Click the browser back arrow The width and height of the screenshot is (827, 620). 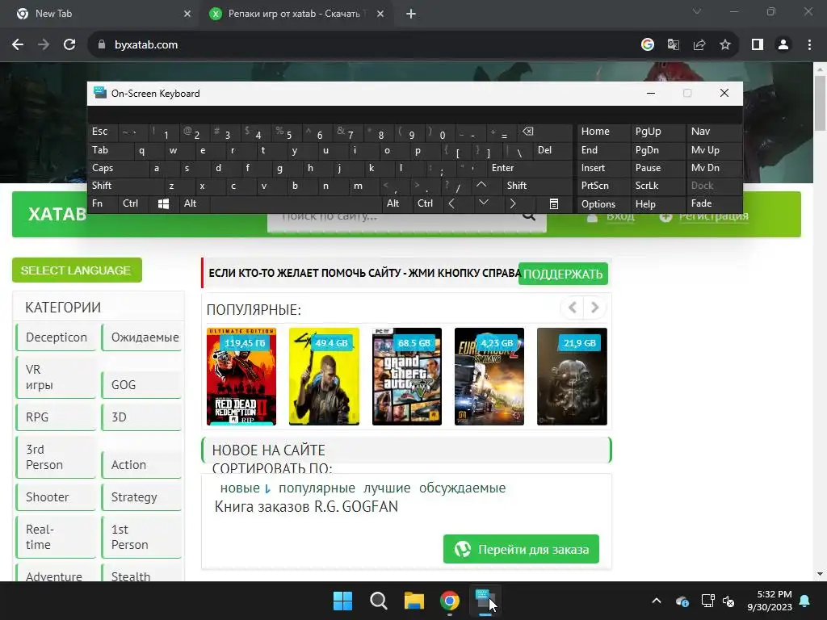pos(18,45)
